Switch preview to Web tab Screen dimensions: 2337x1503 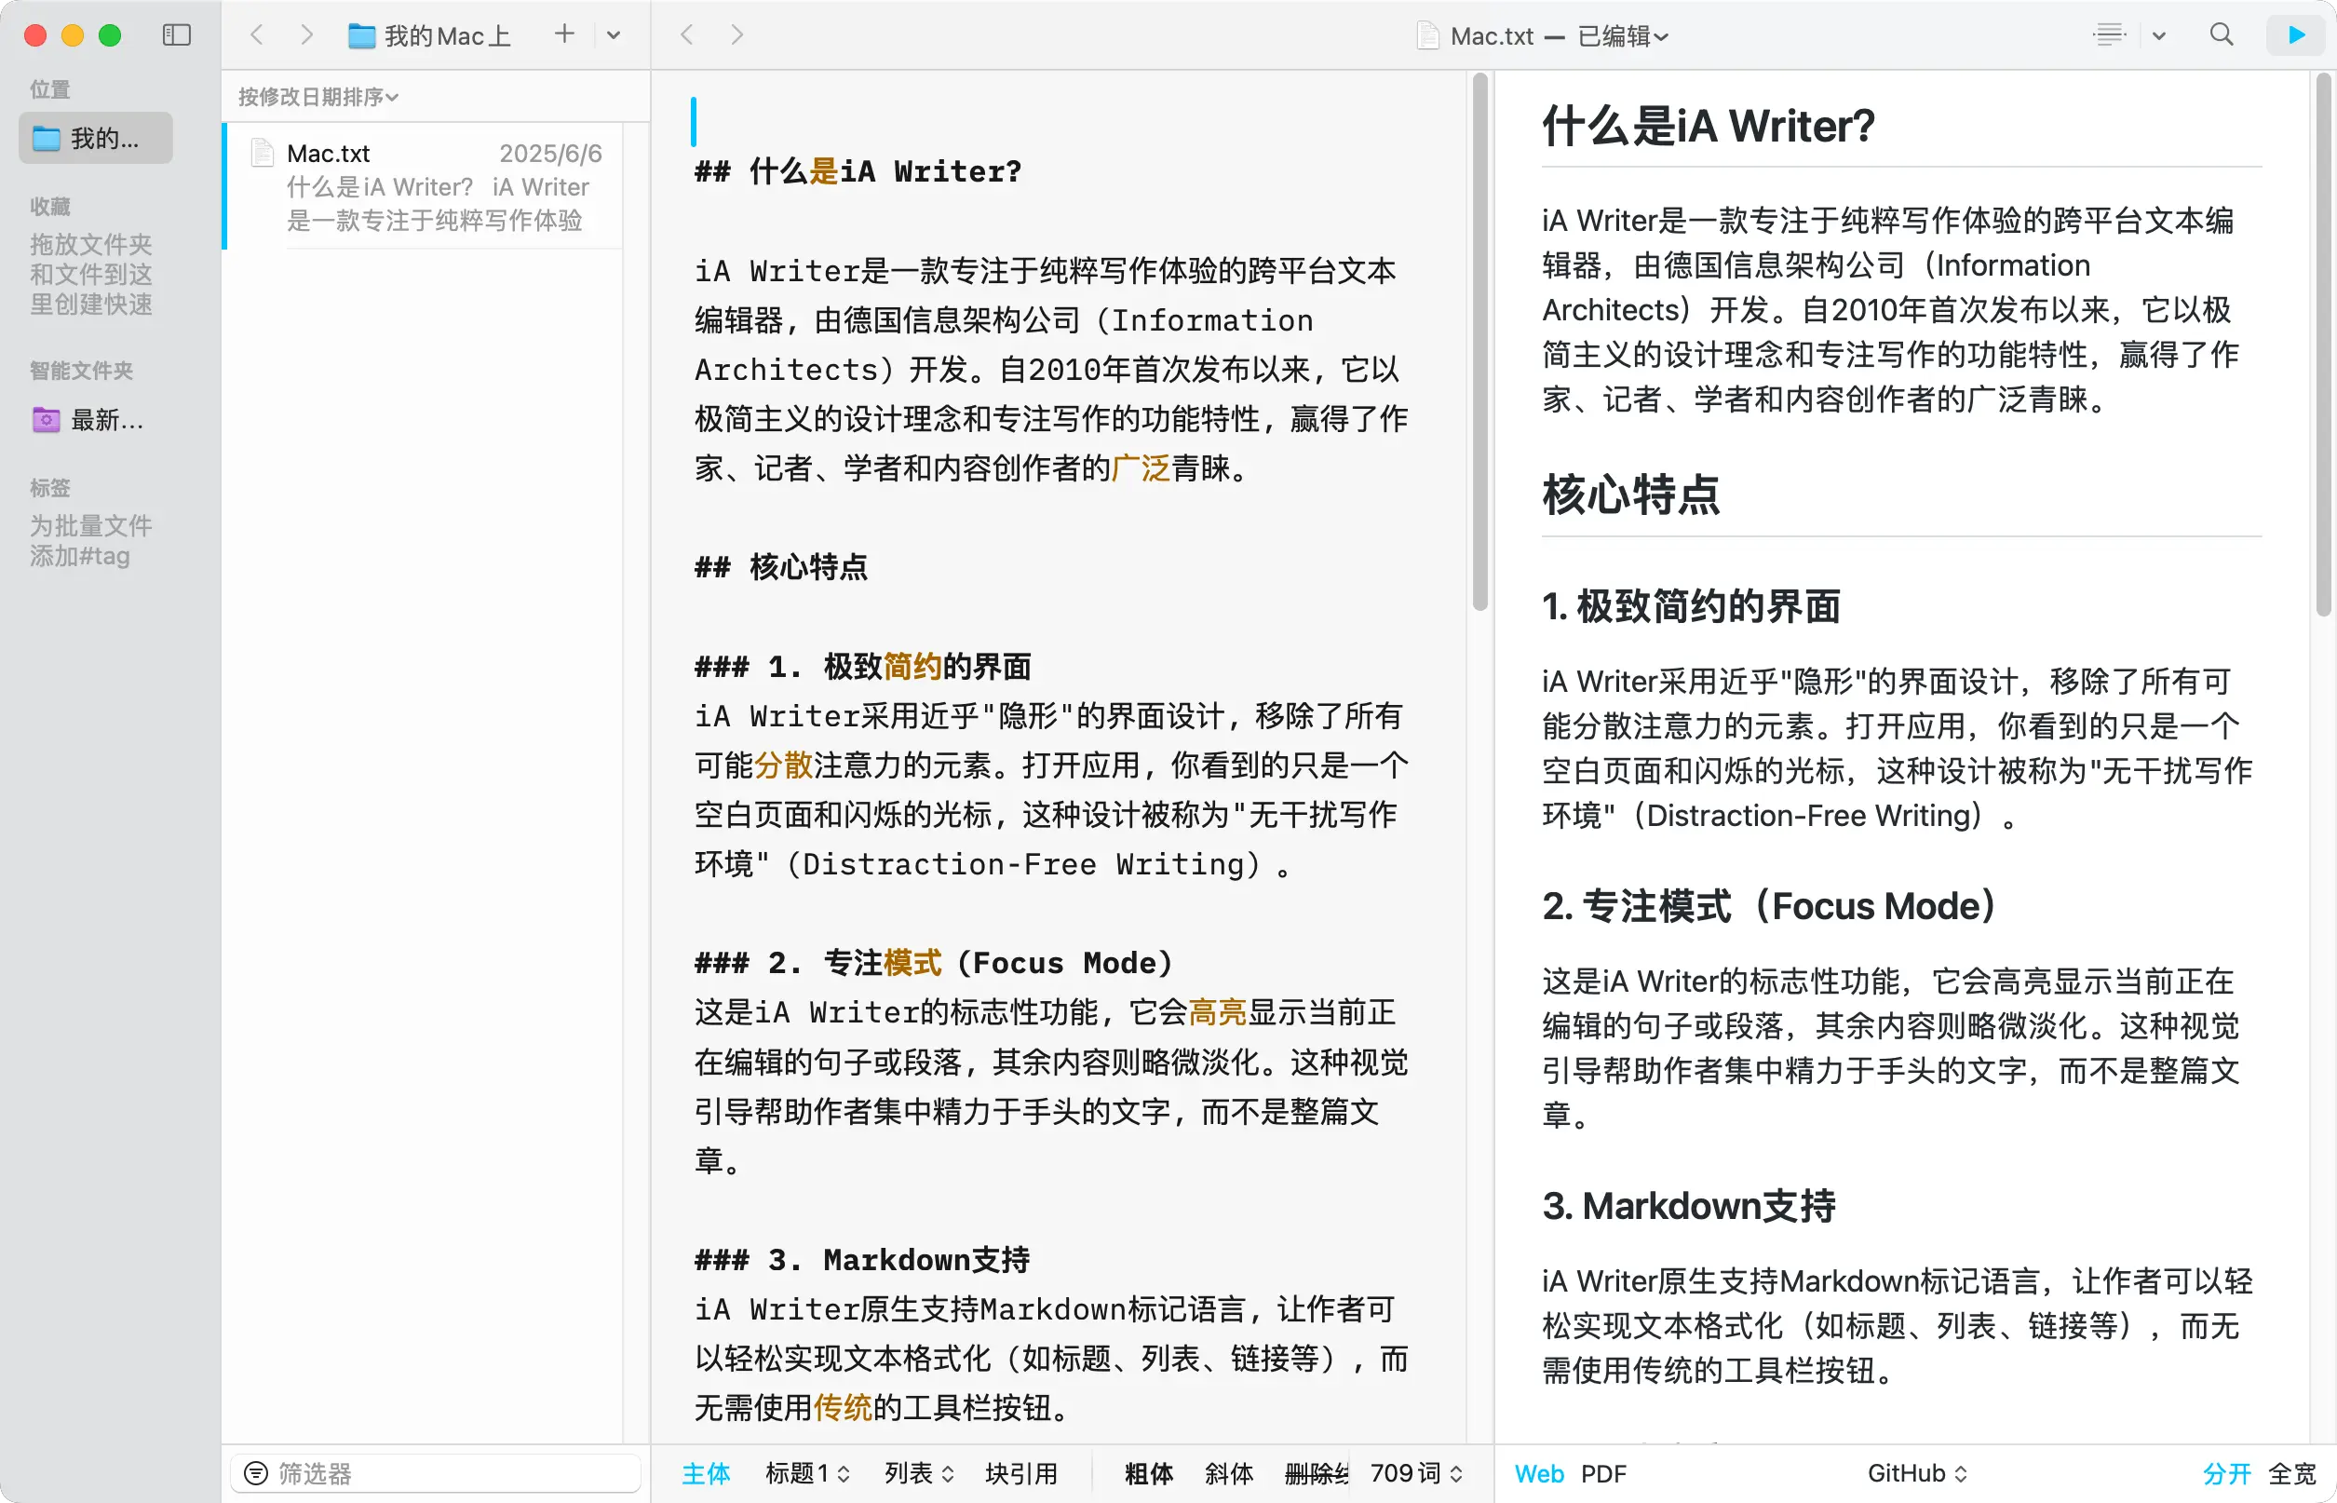[x=1539, y=1473]
